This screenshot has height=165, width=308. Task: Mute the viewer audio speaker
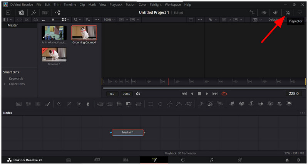tap(138, 94)
